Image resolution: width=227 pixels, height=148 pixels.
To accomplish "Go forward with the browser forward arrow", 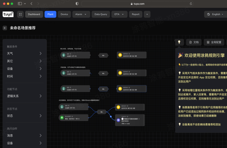I will click(38, 4).
